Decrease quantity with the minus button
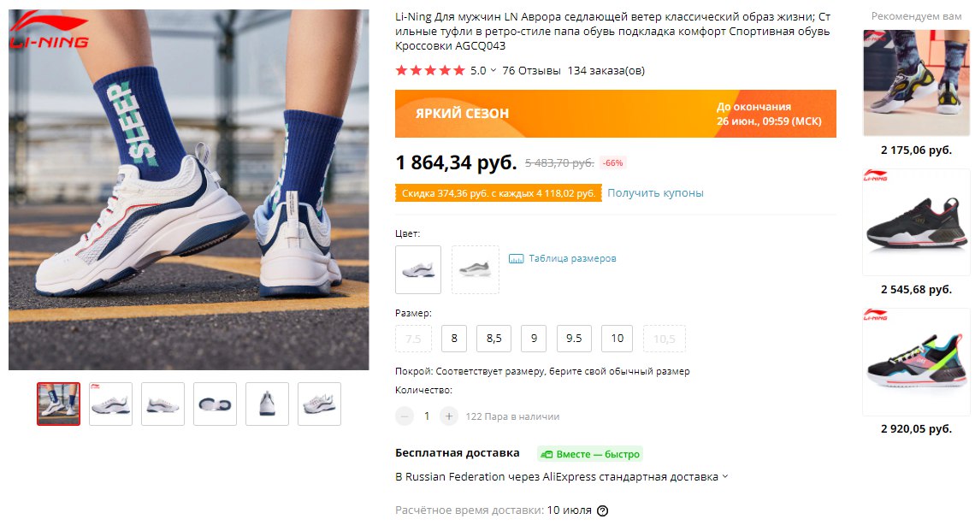The image size is (975, 525). [x=405, y=416]
